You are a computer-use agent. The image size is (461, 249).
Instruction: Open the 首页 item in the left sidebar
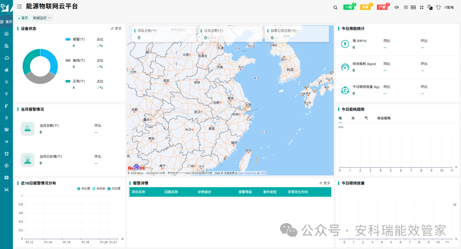6,22
